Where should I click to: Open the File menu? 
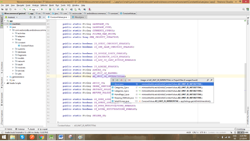pyautogui.click(x=2, y=5)
